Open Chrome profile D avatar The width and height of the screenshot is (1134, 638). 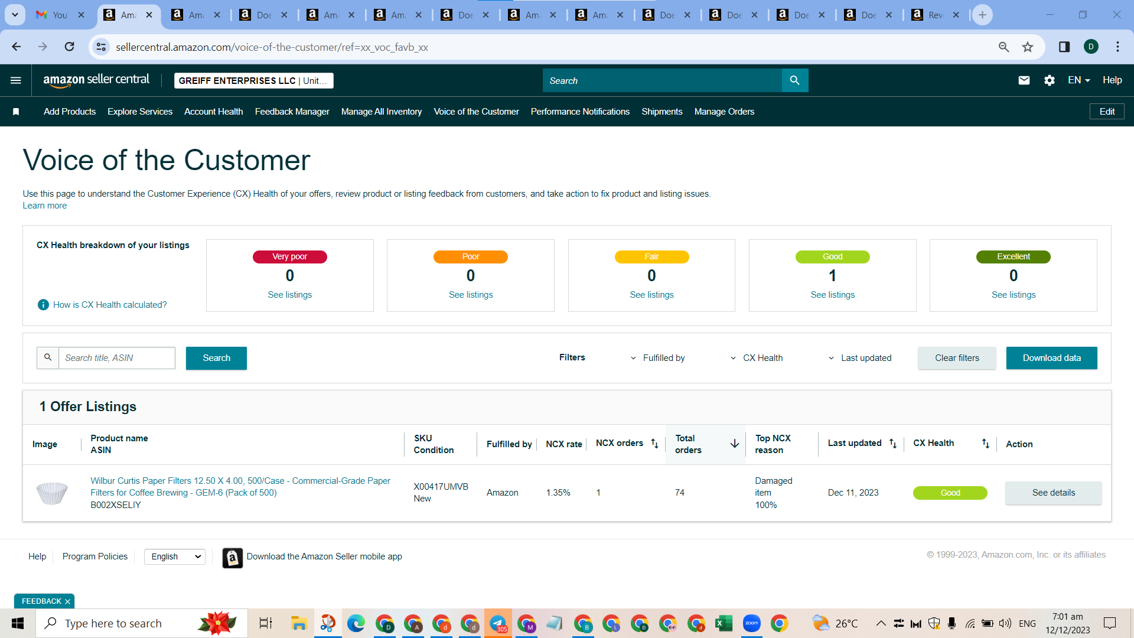click(1091, 47)
